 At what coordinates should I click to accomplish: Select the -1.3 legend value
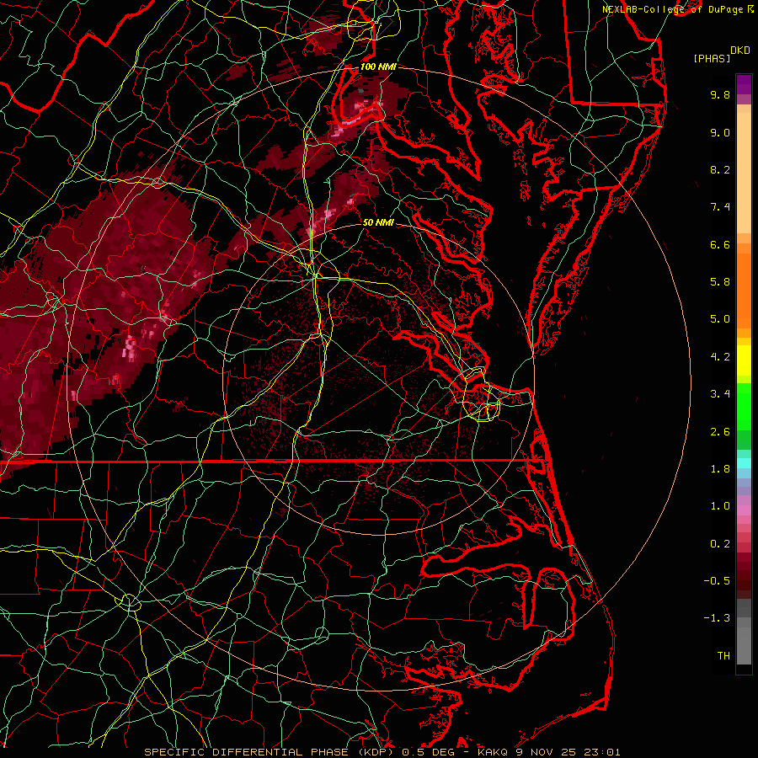coord(717,618)
